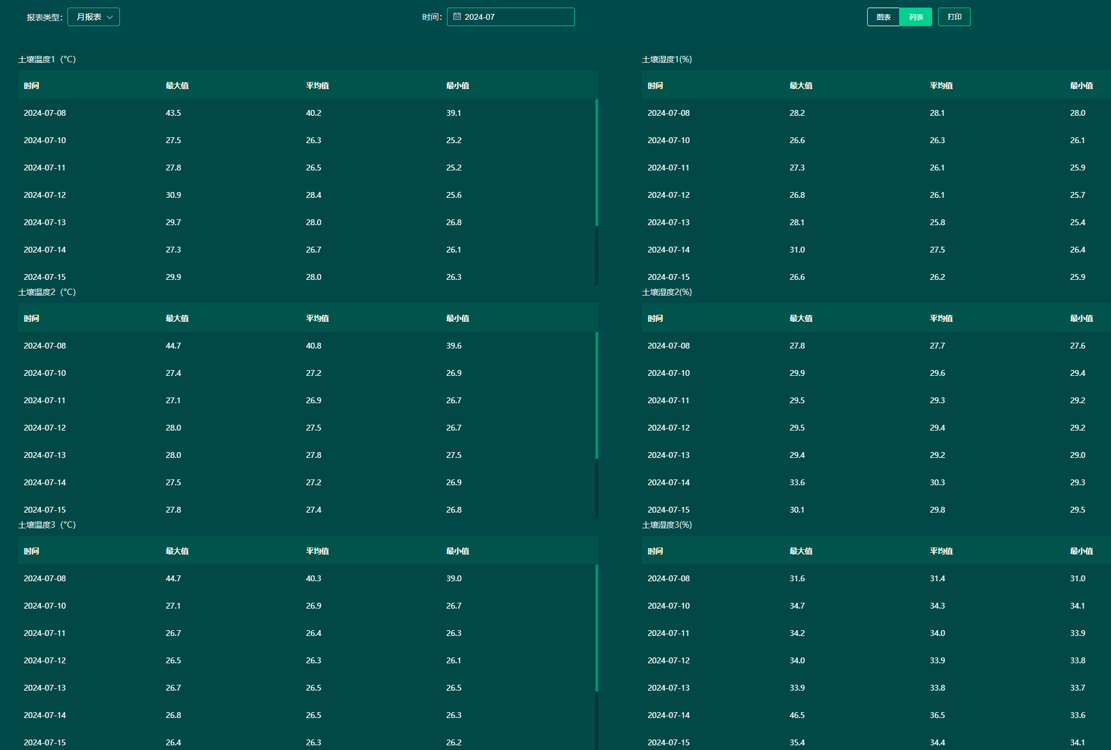Expand the 月报表 report type dropdown arrow

coord(110,17)
